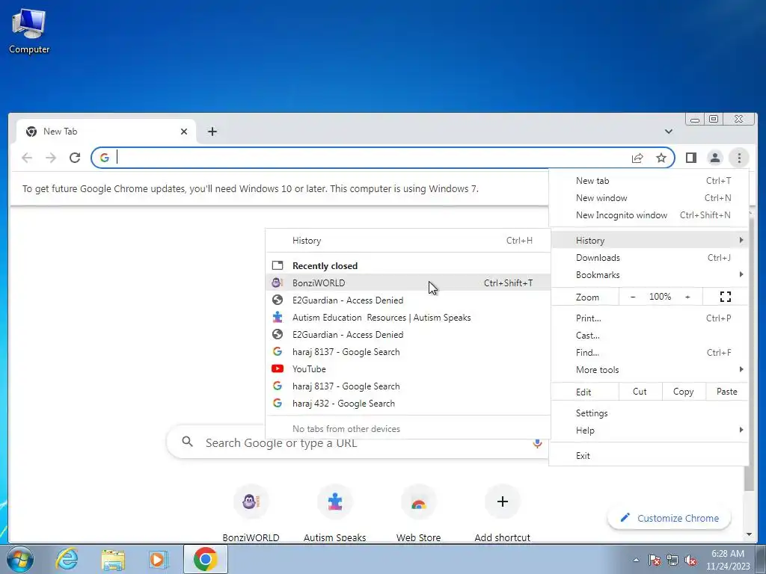Expand More tools submenu
The image size is (766, 574).
(x=649, y=369)
